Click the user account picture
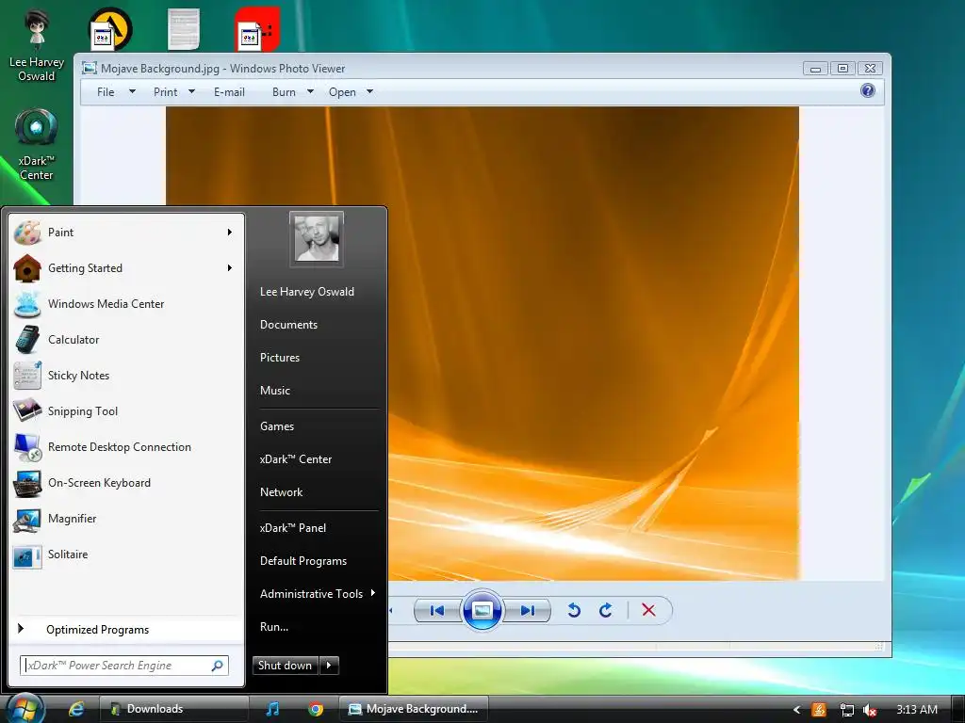 317,239
